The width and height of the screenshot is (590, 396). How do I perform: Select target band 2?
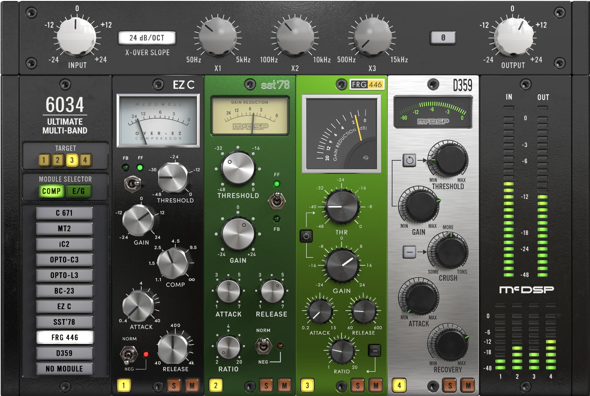[x=58, y=160]
